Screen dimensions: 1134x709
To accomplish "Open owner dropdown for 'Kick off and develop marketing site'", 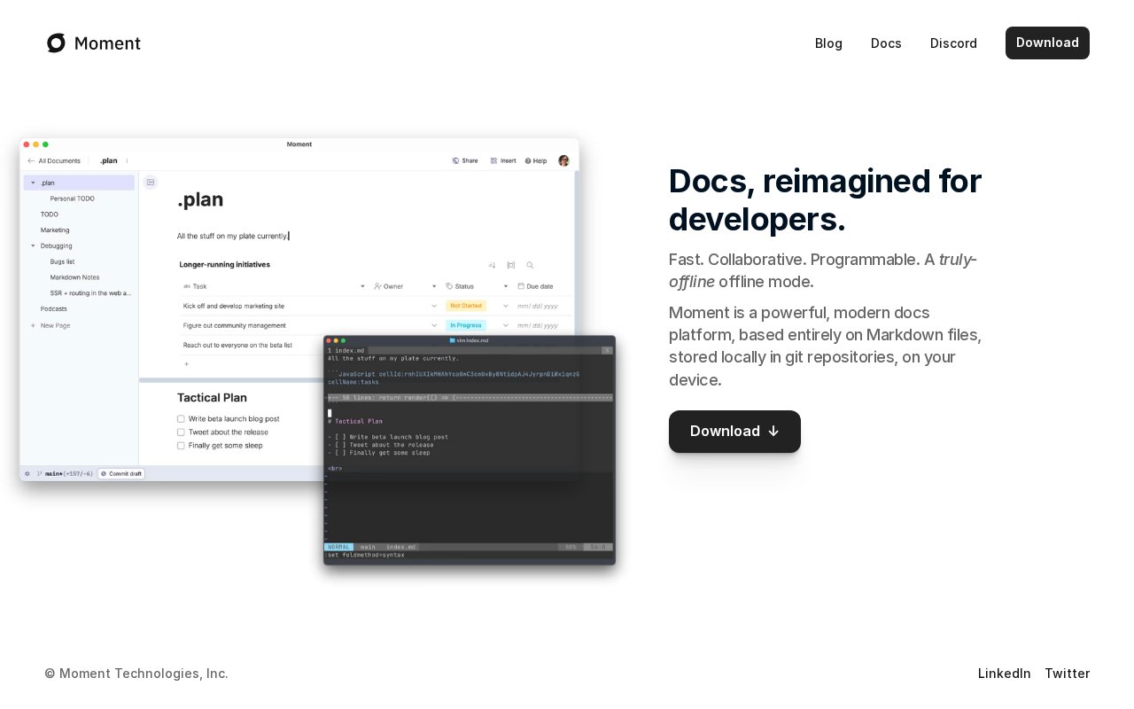I will (434, 306).
